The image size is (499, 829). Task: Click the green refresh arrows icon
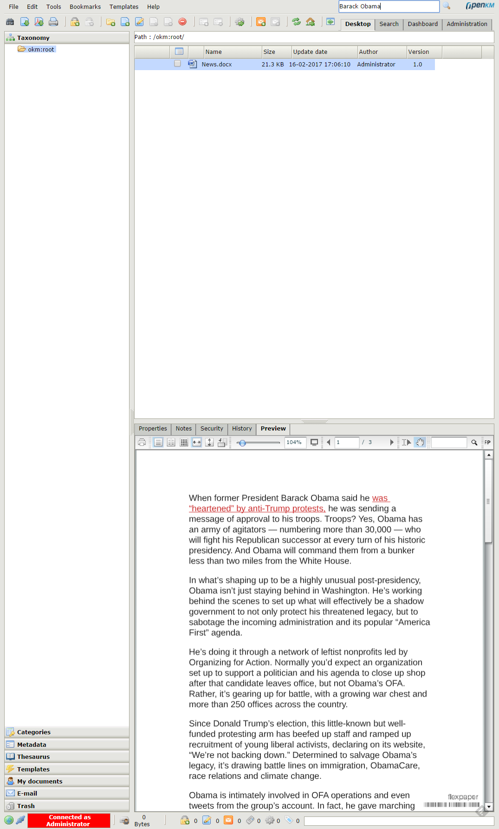(x=296, y=22)
